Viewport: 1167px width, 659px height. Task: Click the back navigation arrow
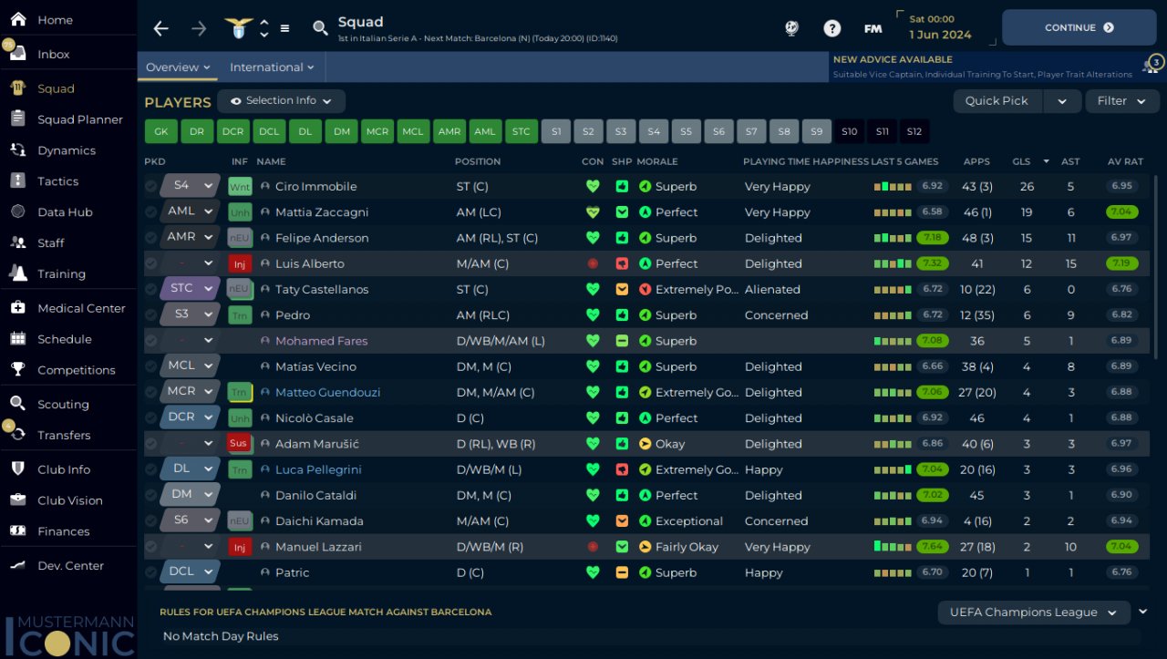click(161, 28)
